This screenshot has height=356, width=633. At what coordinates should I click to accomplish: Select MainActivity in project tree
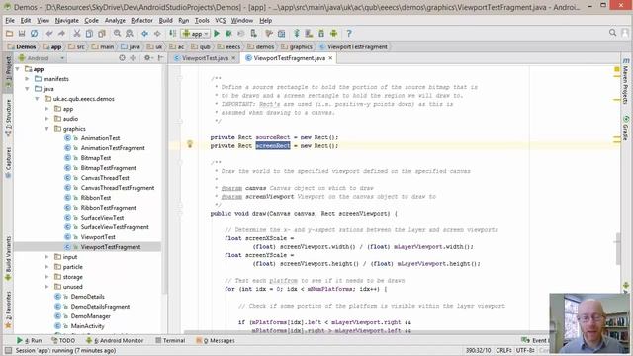coord(87,326)
